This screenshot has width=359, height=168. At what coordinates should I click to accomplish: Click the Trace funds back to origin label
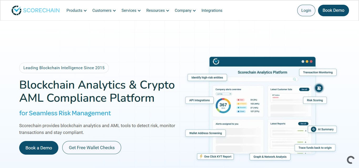point(315,148)
